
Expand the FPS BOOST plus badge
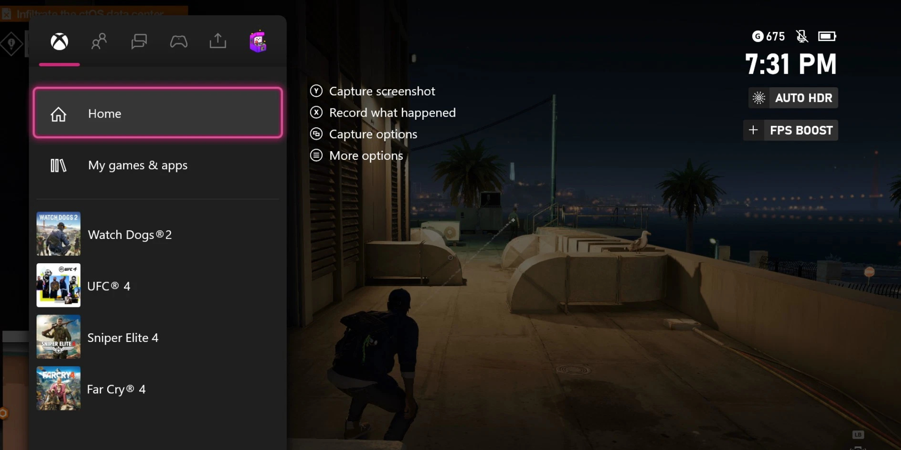point(791,130)
